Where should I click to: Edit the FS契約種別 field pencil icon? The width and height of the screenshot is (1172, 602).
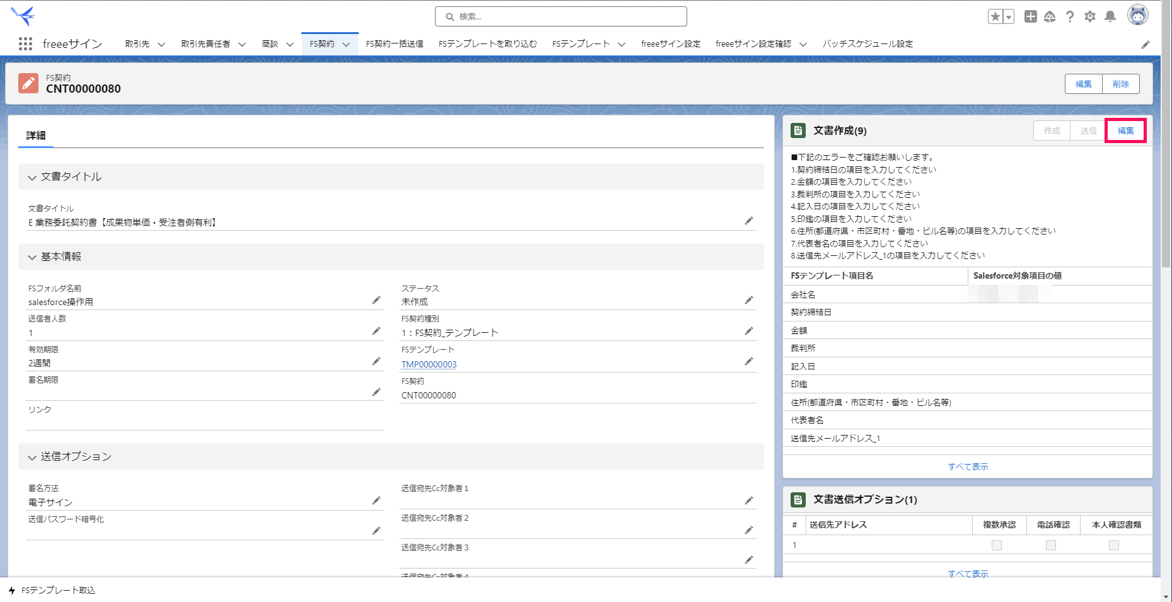[x=749, y=331]
